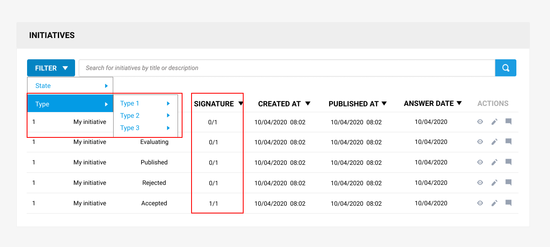550x247 pixels.
Task: Expand the Type 3 submenu arrow
Action: (168, 128)
